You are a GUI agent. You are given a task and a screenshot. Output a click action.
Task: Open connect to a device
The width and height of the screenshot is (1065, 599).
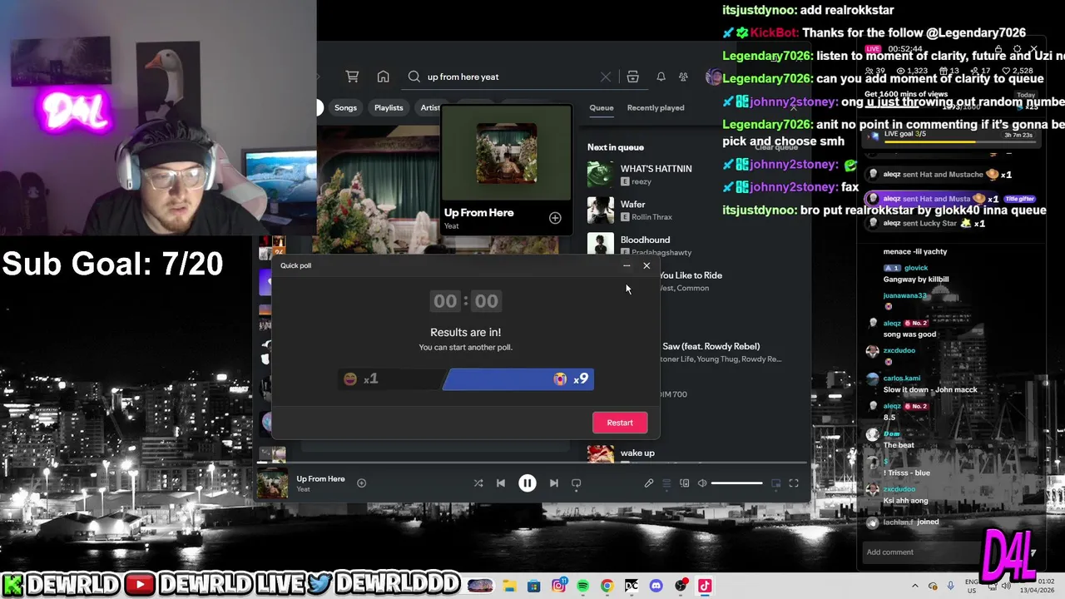[685, 483]
